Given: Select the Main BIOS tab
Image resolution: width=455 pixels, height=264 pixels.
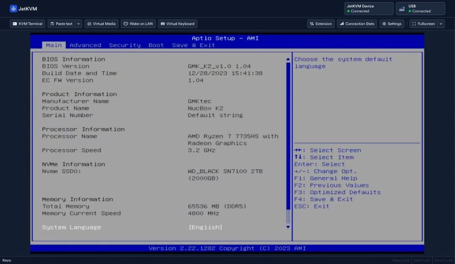Looking at the screenshot, I should click(54, 45).
